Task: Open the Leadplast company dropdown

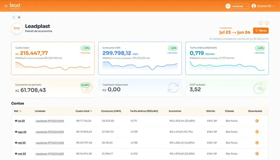Action: pyautogui.click(x=237, y=6)
